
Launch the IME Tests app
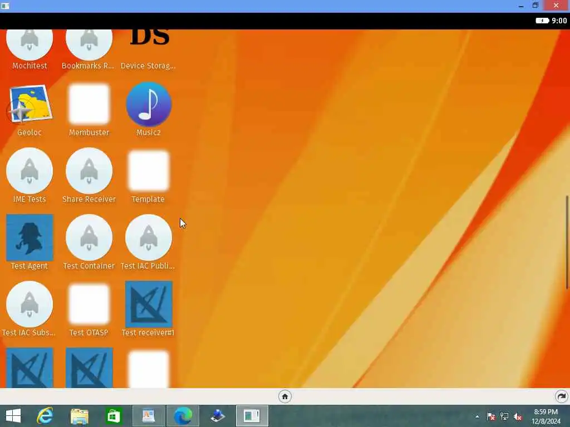tap(30, 171)
